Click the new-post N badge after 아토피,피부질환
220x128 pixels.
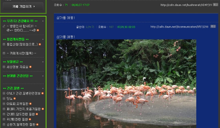click(31, 104)
